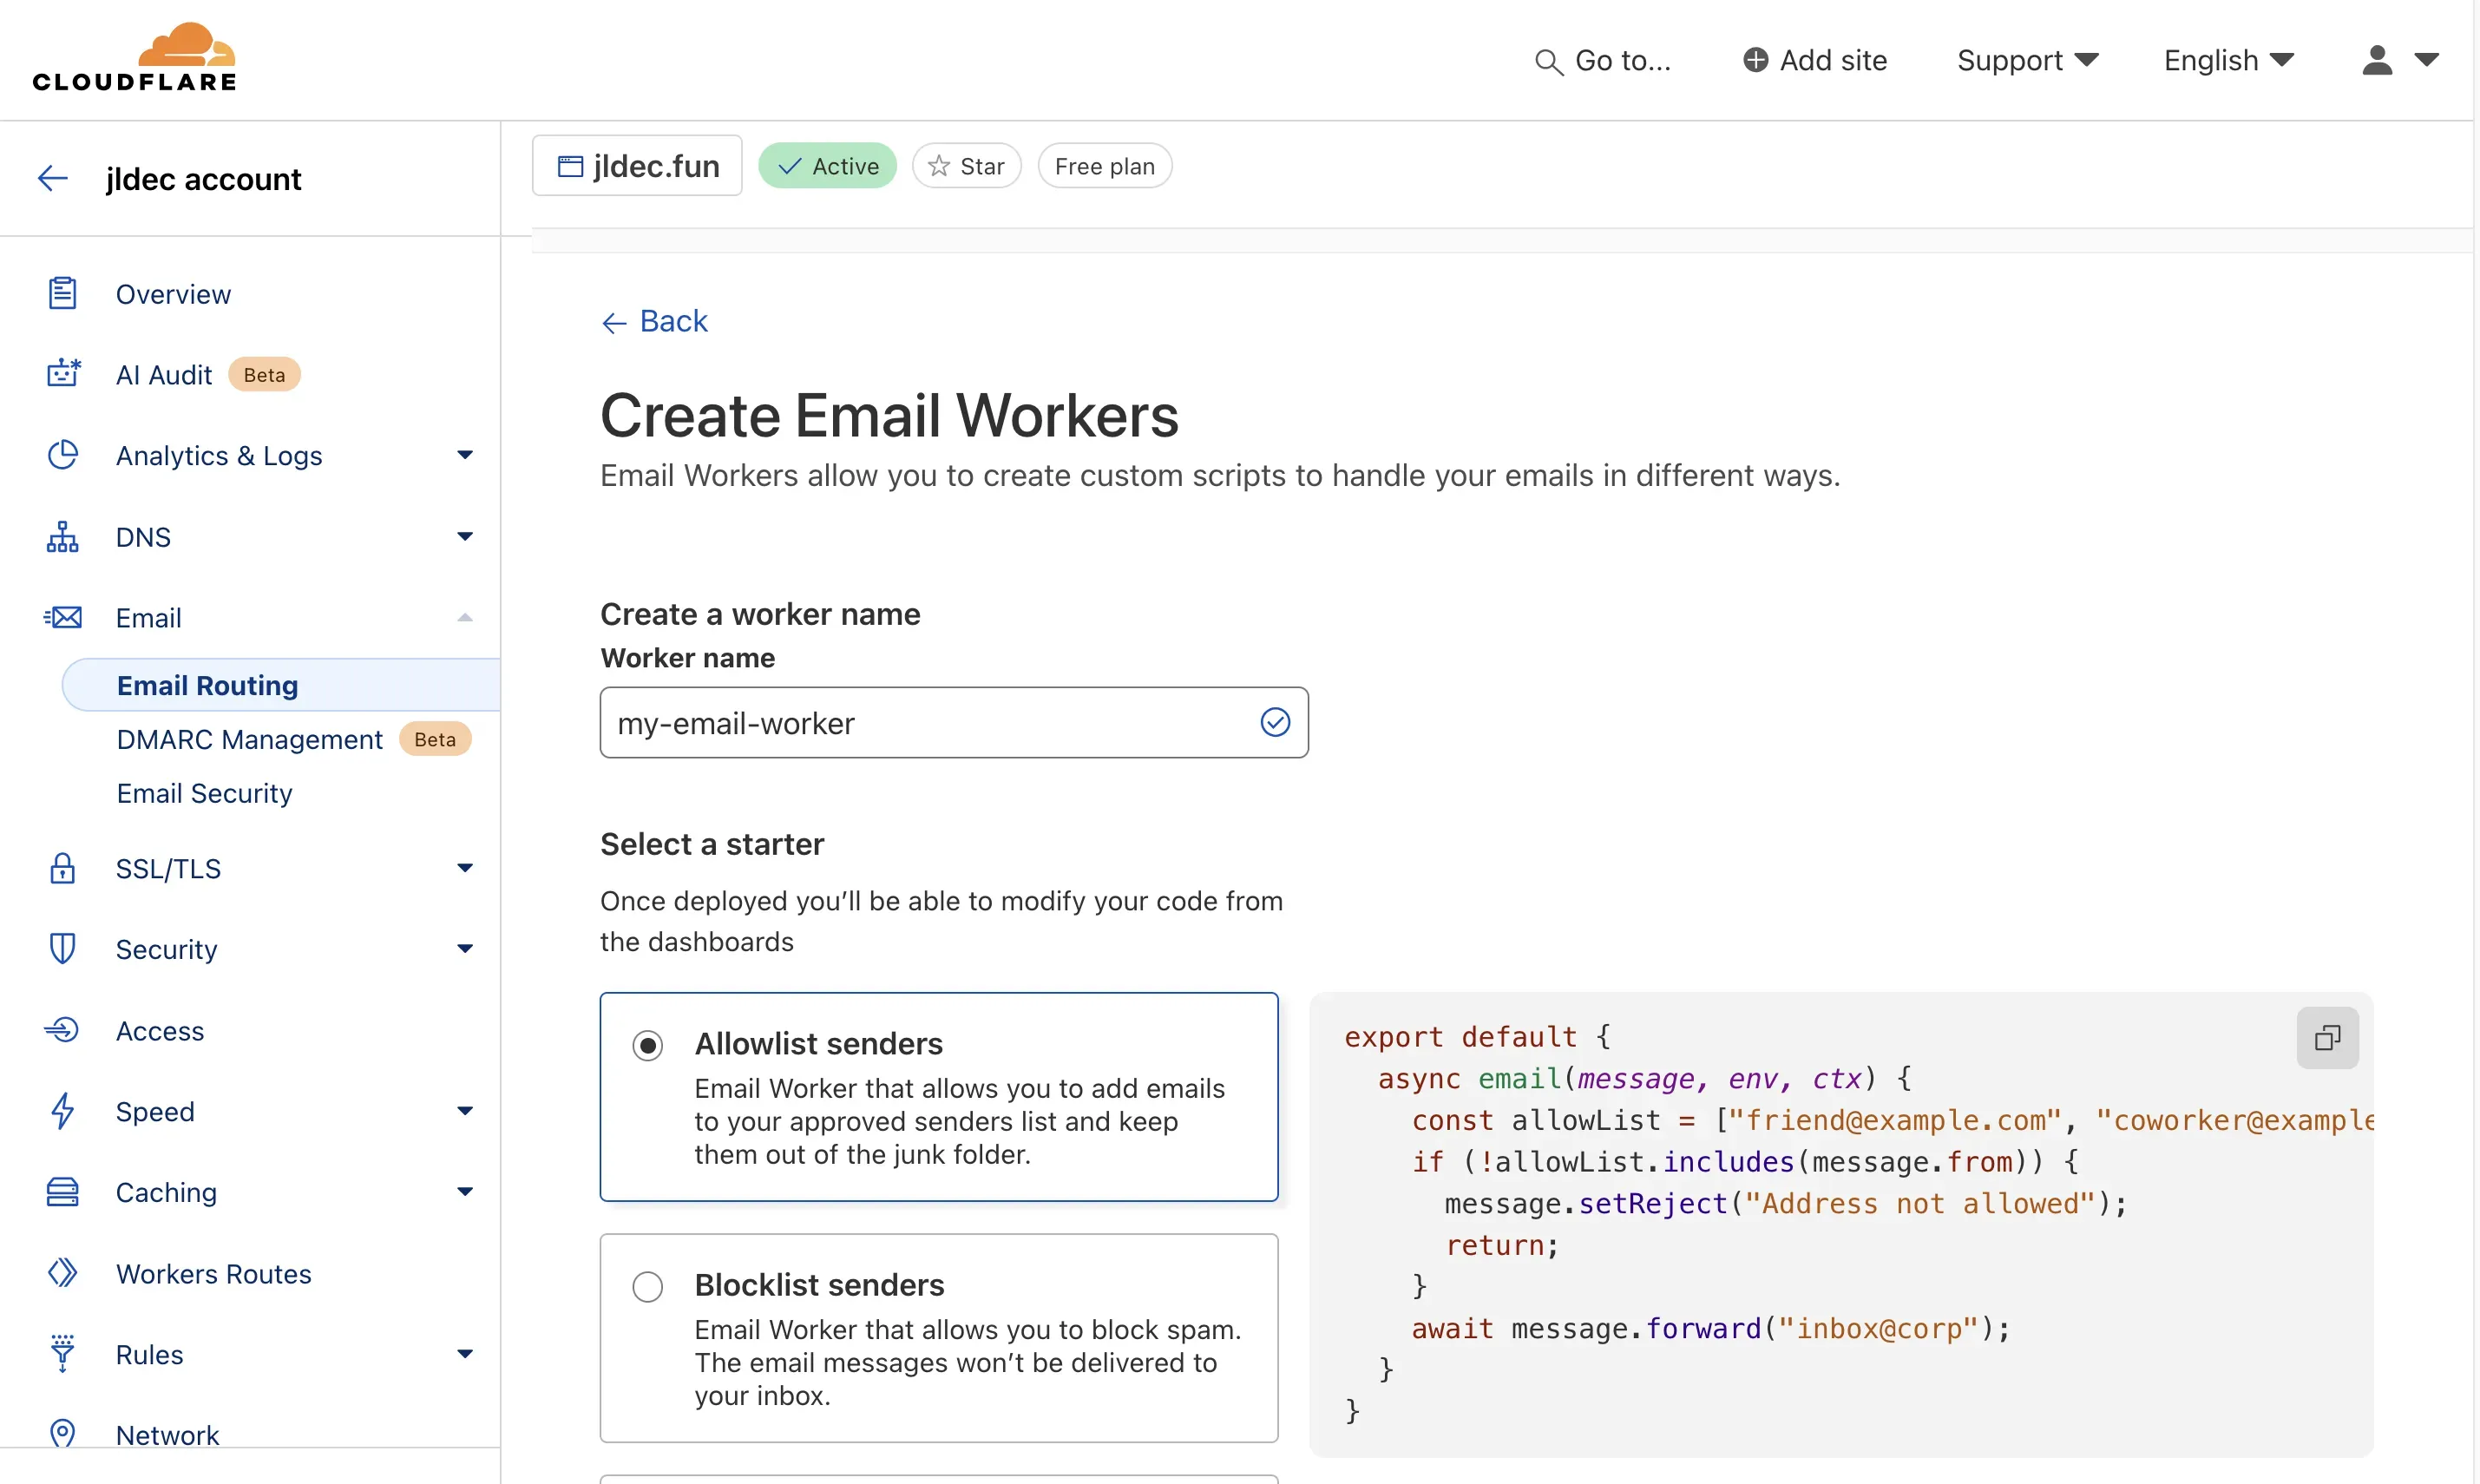Expand the Support dropdown
2480x1484 pixels.
pyautogui.click(x=2027, y=60)
